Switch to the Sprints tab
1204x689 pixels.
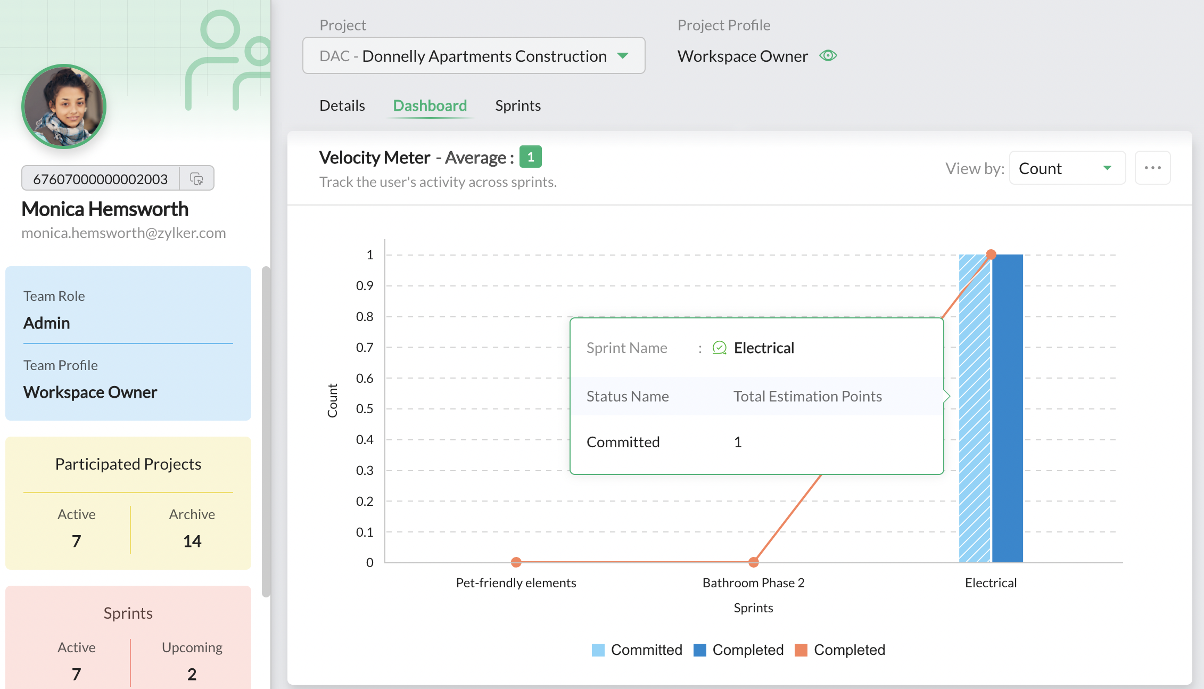tap(517, 105)
